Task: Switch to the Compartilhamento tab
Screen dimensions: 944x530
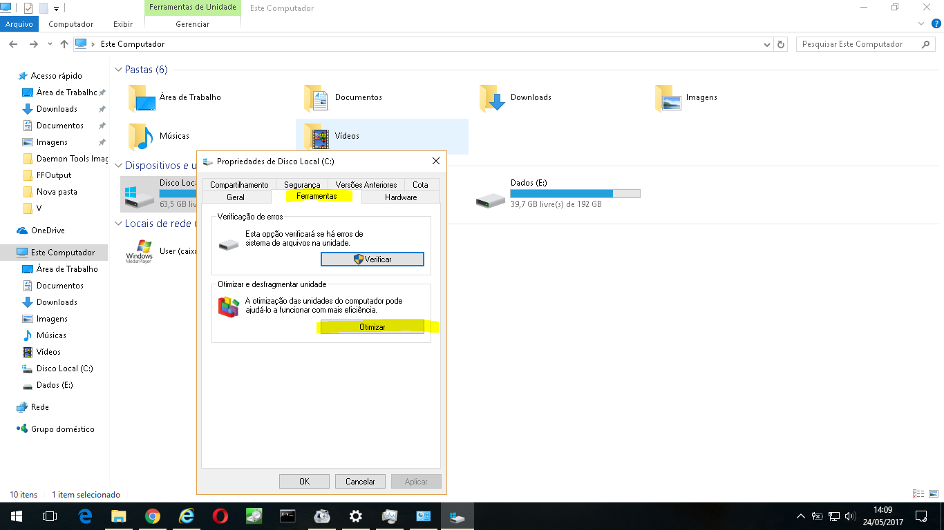Action: click(239, 185)
